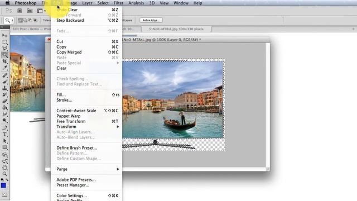Select the Path Selection tool
The width and height of the screenshot is (357, 201).
point(5,141)
